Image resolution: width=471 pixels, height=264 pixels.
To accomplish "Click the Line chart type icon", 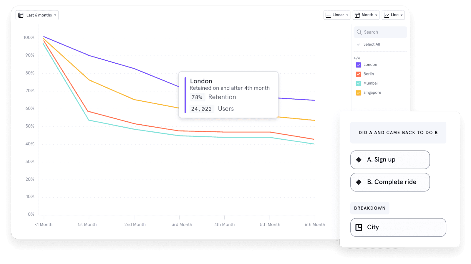I will click(386, 15).
